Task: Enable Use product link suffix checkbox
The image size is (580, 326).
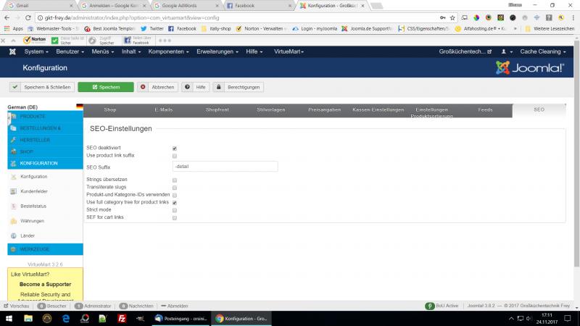Action: [175, 156]
